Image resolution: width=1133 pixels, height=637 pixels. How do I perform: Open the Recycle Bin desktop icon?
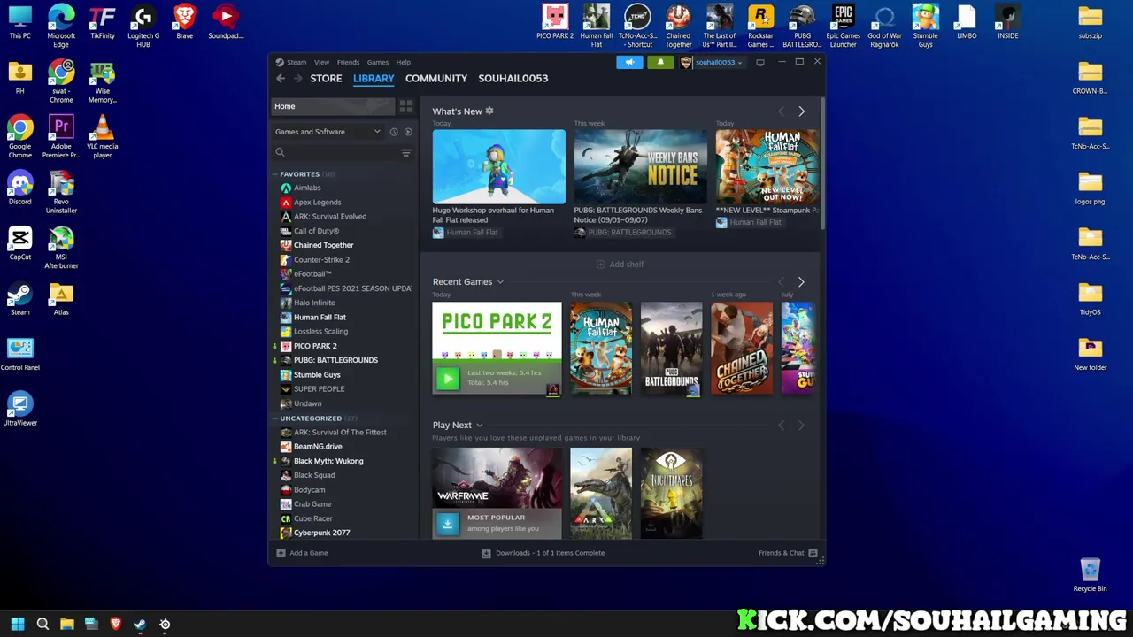click(x=1090, y=575)
